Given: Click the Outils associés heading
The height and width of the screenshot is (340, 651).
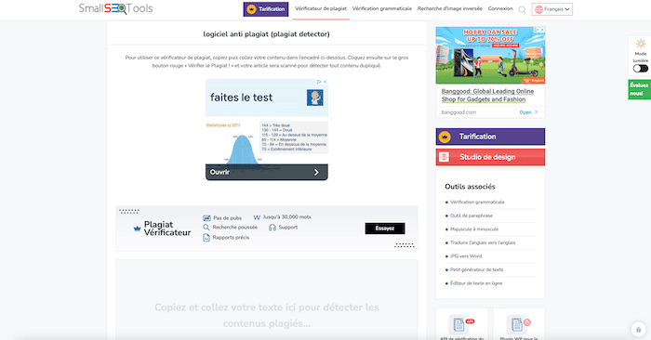Looking at the screenshot, I should [470, 187].
